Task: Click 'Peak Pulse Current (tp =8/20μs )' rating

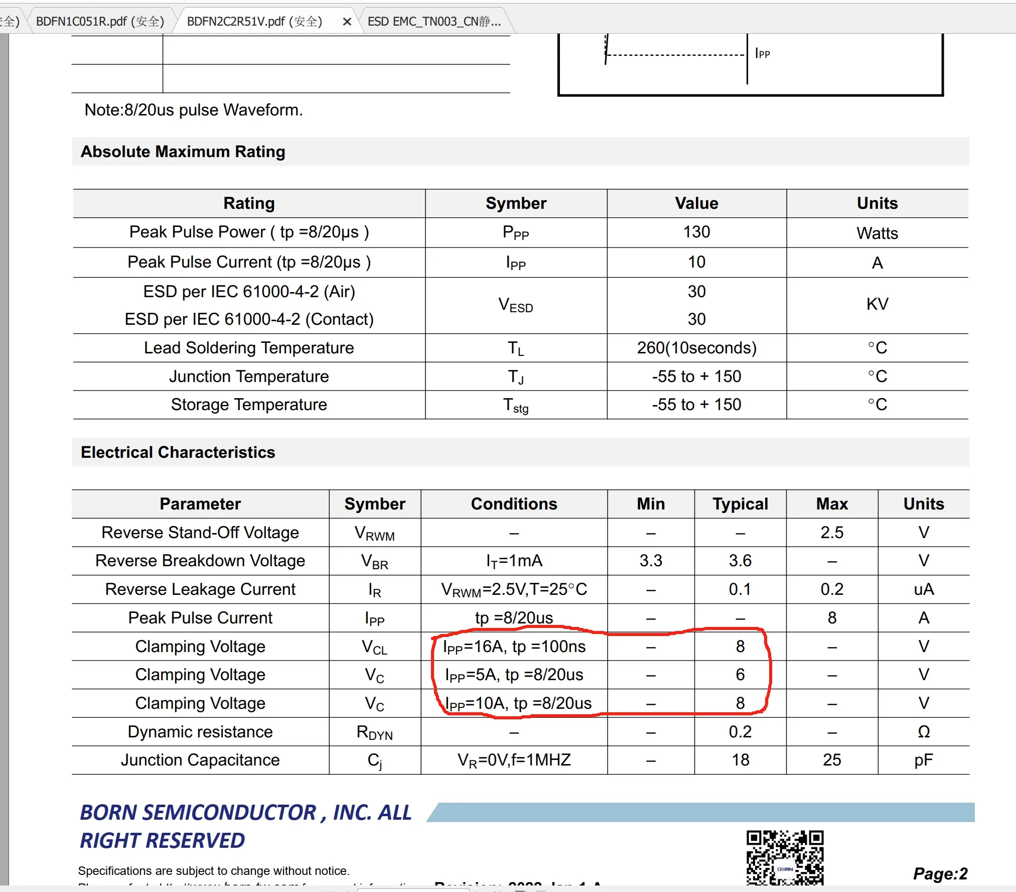Action: coord(249,262)
